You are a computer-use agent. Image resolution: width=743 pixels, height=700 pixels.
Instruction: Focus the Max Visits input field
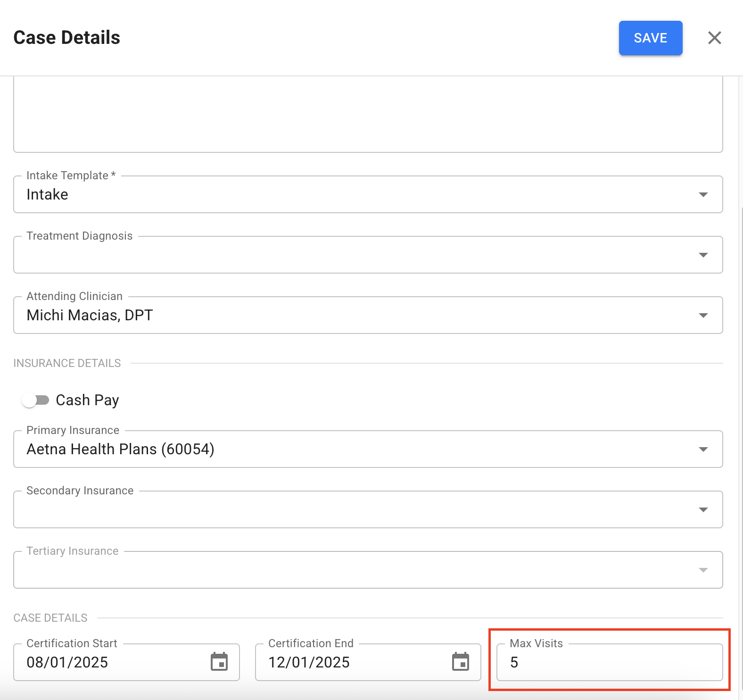click(609, 663)
